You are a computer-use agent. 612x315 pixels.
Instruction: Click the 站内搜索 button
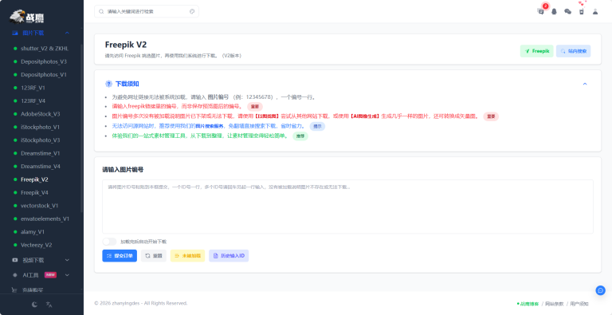pos(574,51)
